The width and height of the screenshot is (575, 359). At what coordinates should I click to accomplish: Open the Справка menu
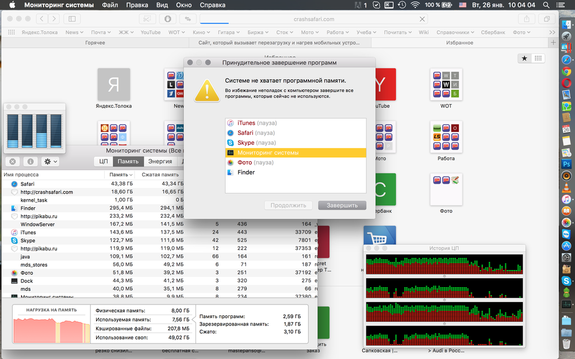[x=212, y=5]
